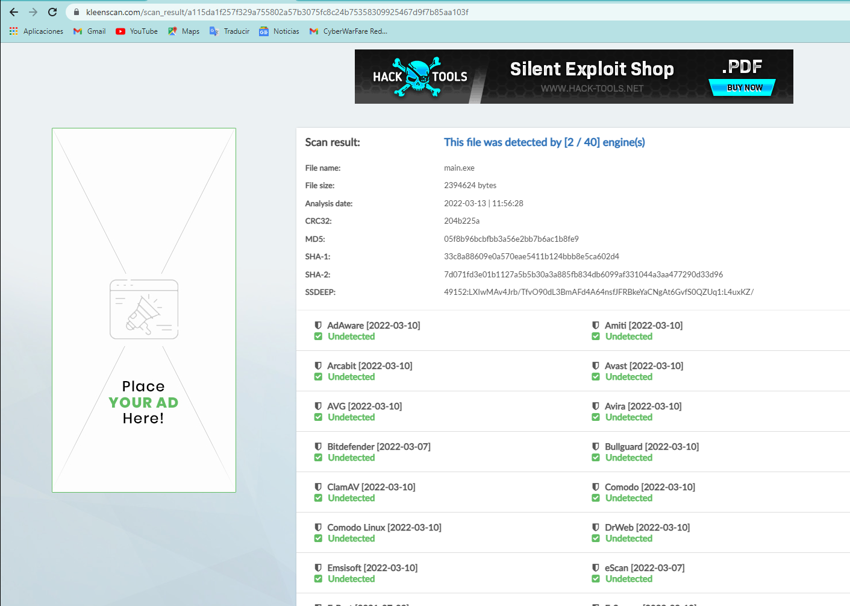Select the Undetected status under Emsisoft
This screenshot has width=850, height=606.
pyautogui.click(x=351, y=579)
